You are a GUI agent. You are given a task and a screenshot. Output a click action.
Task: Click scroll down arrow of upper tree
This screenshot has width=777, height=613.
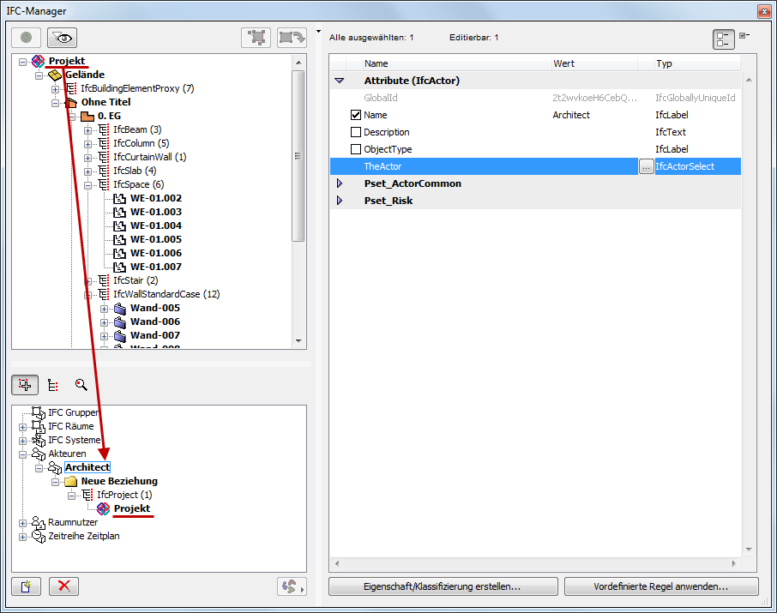tap(298, 341)
